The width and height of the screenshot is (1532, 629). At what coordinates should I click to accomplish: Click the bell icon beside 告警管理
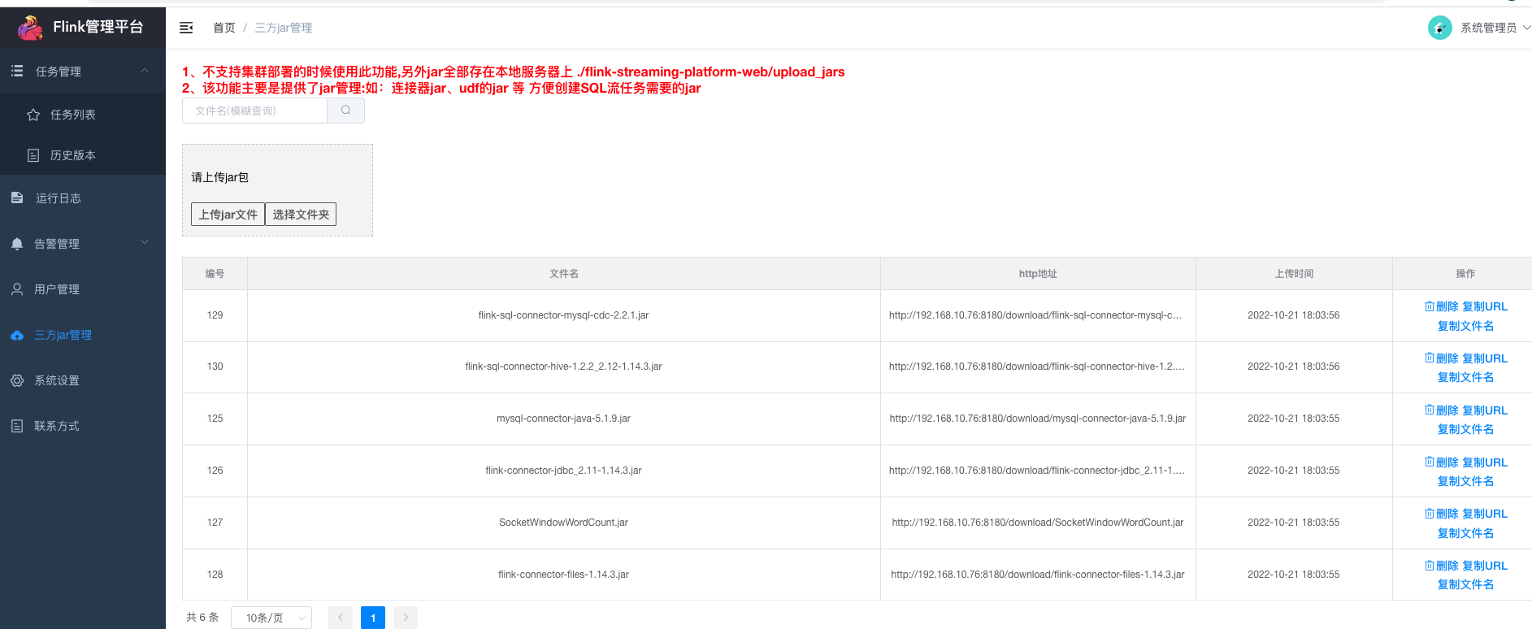pyautogui.click(x=17, y=244)
